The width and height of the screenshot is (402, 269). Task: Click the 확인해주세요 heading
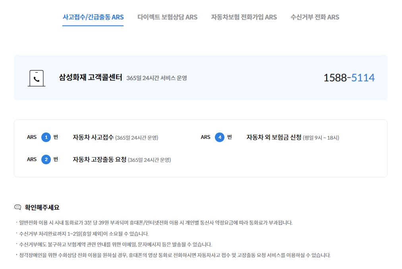tap(42, 207)
